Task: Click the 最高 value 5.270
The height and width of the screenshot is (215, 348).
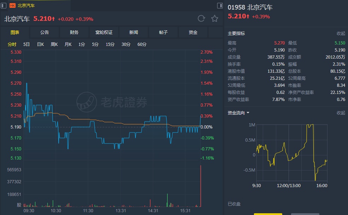Action: 279,43
